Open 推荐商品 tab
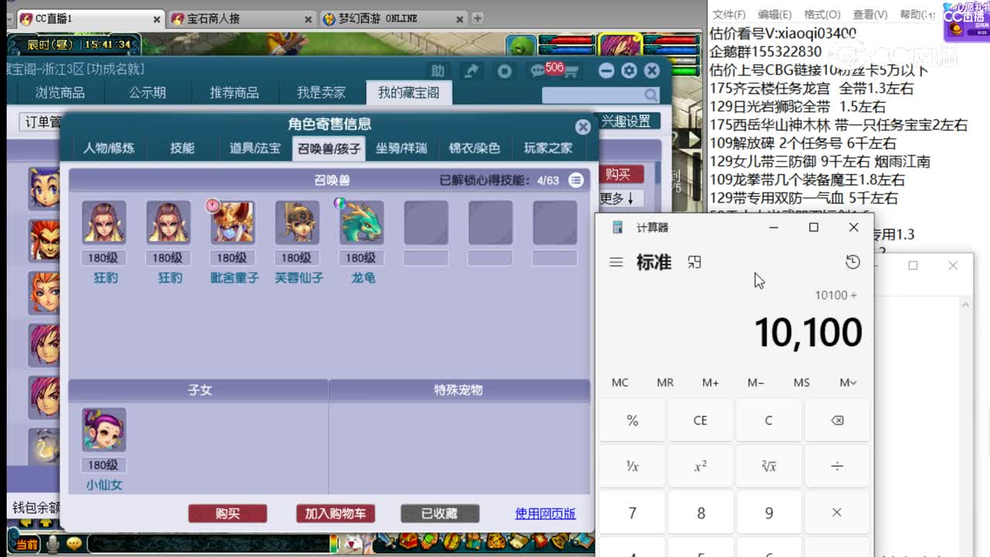 234,93
